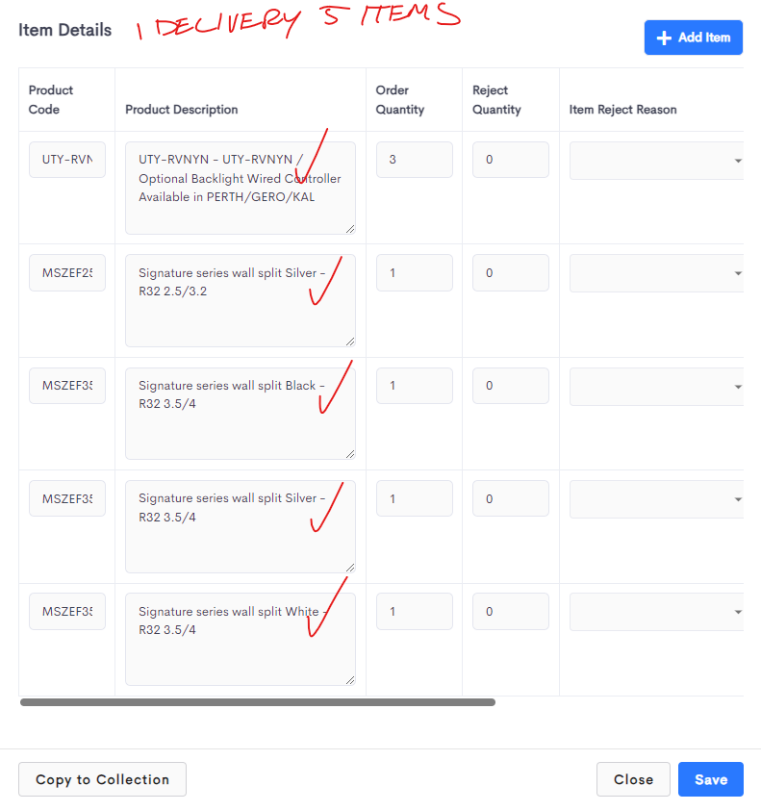761x811 pixels.
Task: Click the plus icon on Add Item
Action: tap(664, 38)
